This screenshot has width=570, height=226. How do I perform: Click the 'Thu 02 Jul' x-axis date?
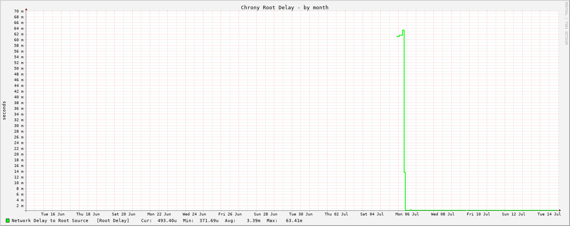(336, 214)
